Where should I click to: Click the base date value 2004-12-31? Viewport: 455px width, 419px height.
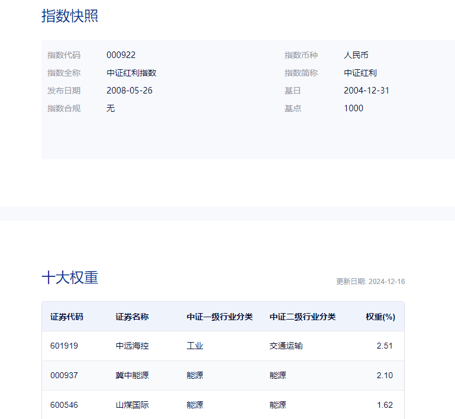point(366,91)
